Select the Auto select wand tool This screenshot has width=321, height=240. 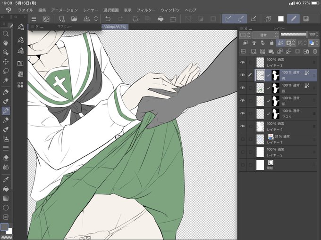6,80
